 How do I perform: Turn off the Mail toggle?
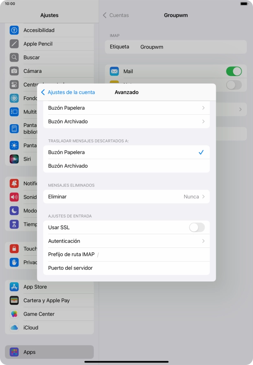(x=234, y=71)
